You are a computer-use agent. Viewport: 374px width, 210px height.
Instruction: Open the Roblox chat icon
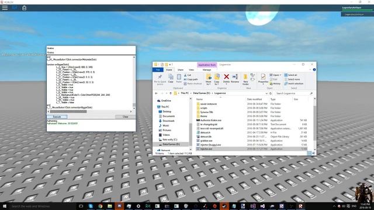(15, 8)
